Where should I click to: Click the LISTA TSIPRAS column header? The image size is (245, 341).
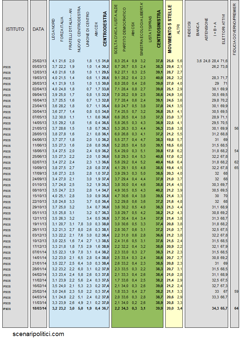pyautogui.click(x=150, y=29)
